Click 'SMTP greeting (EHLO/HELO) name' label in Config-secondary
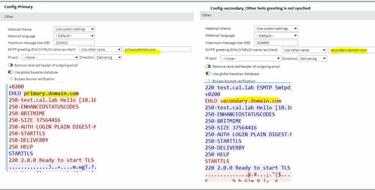This screenshot has height=190, width=375. point(242,50)
